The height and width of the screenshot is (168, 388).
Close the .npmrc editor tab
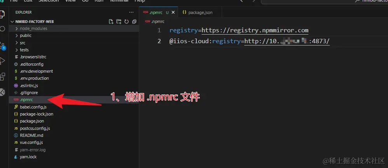(x=173, y=12)
